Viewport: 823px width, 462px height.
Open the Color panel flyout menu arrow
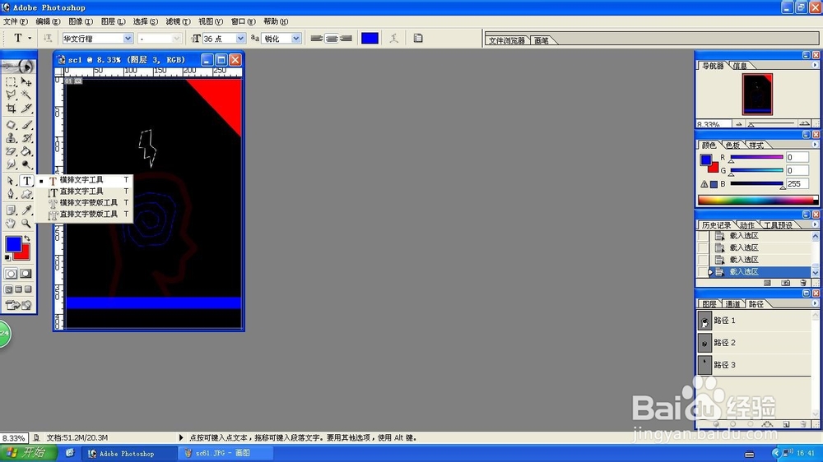pos(815,145)
